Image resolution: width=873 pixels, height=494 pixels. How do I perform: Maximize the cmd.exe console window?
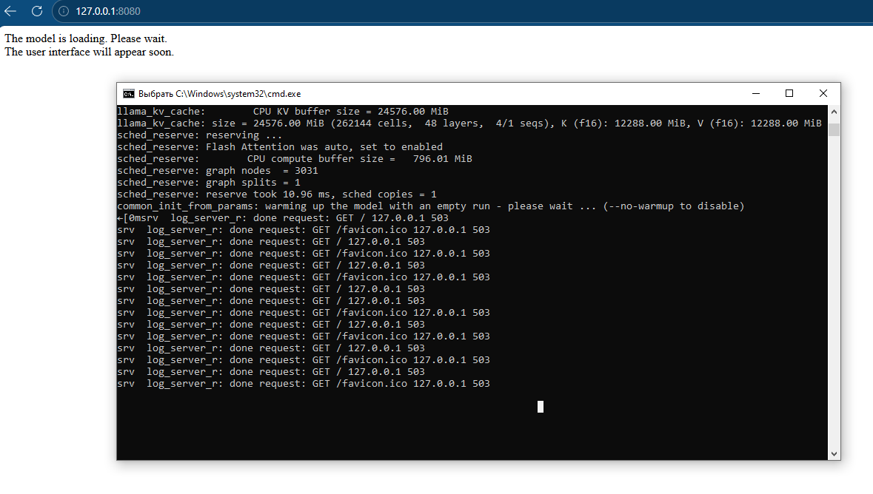(789, 94)
